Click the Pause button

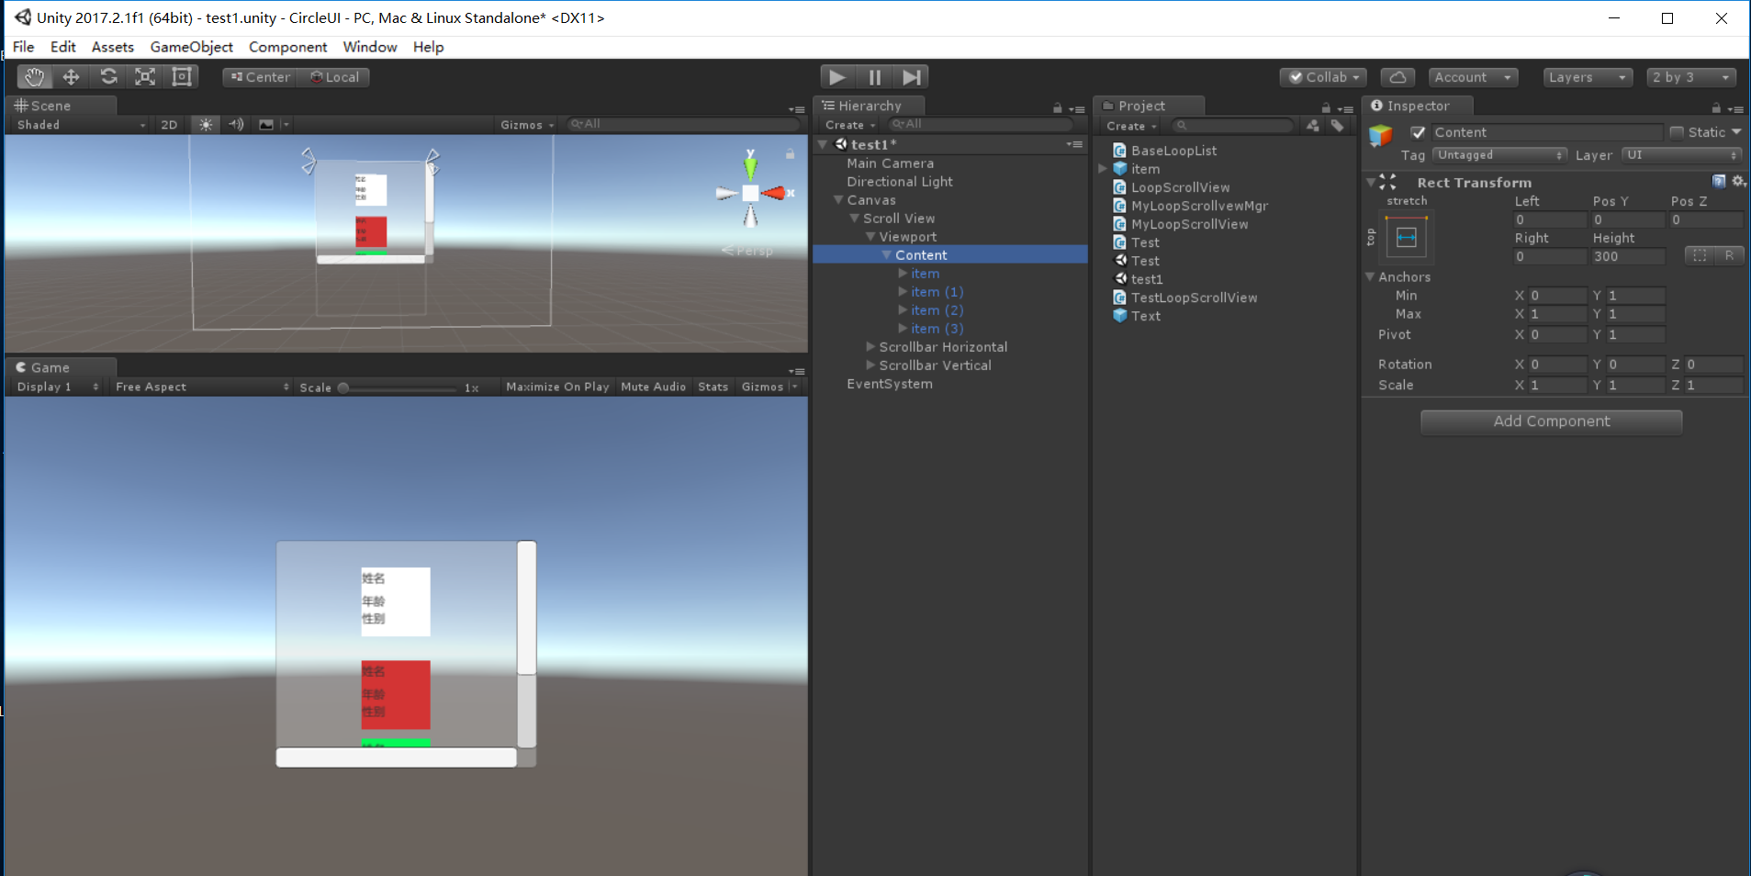click(x=875, y=77)
